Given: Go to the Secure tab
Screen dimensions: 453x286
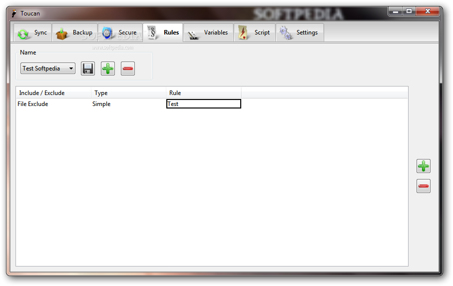Looking at the screenshot, I should (120, 32).
